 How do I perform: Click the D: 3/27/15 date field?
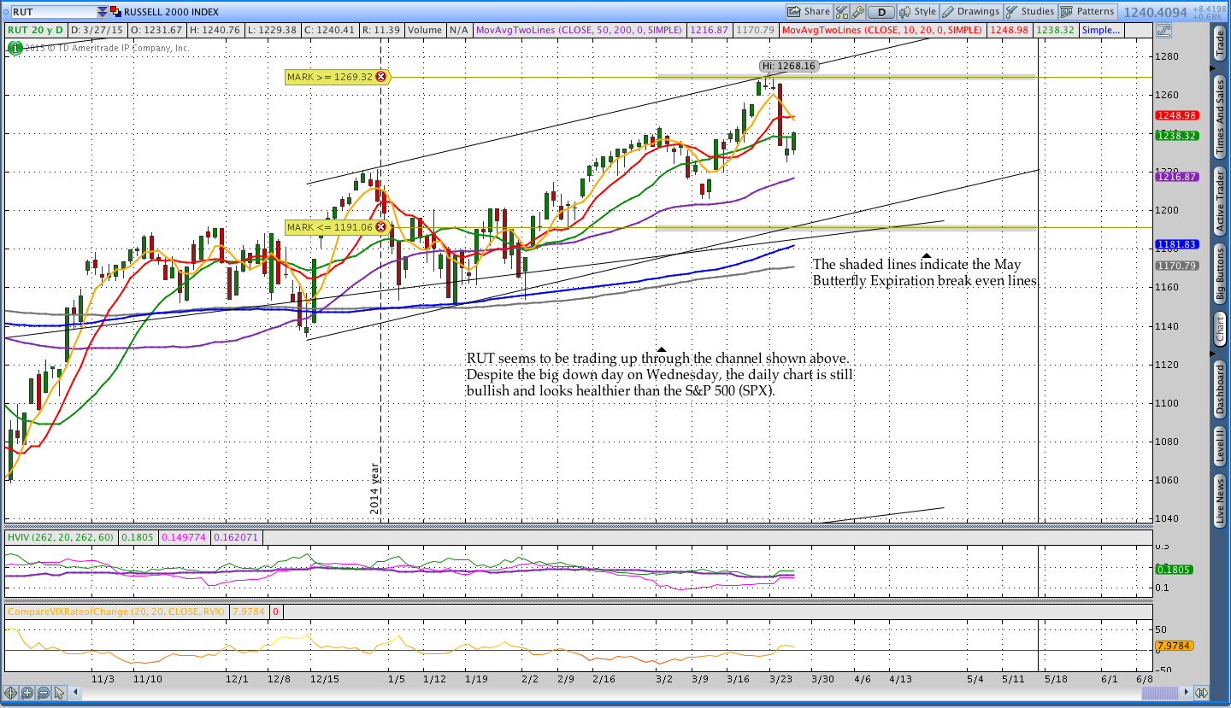point(97,30)
